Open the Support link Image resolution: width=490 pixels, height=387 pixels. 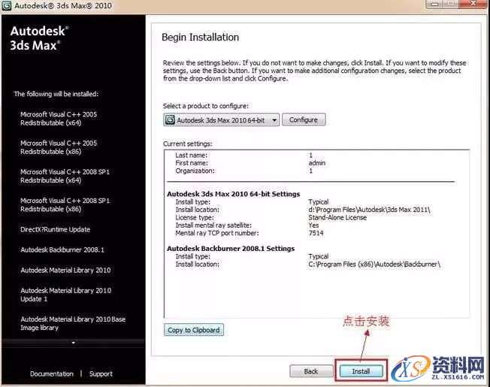pyautogui.click(x=101, y=374)
